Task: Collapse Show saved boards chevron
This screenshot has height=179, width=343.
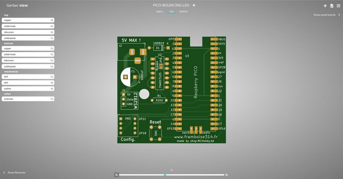Action: click(339, 15)
